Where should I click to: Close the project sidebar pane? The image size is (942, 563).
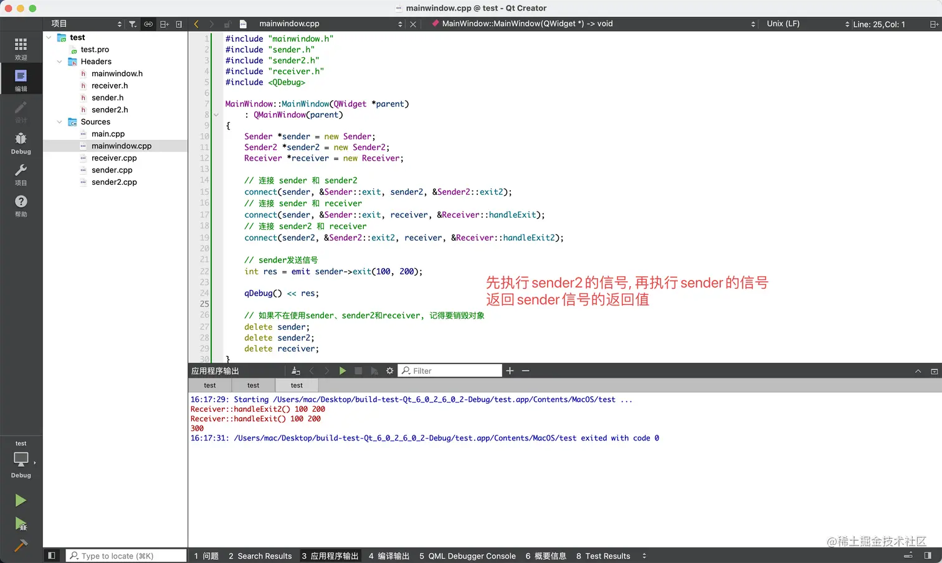tap(179, 24)
